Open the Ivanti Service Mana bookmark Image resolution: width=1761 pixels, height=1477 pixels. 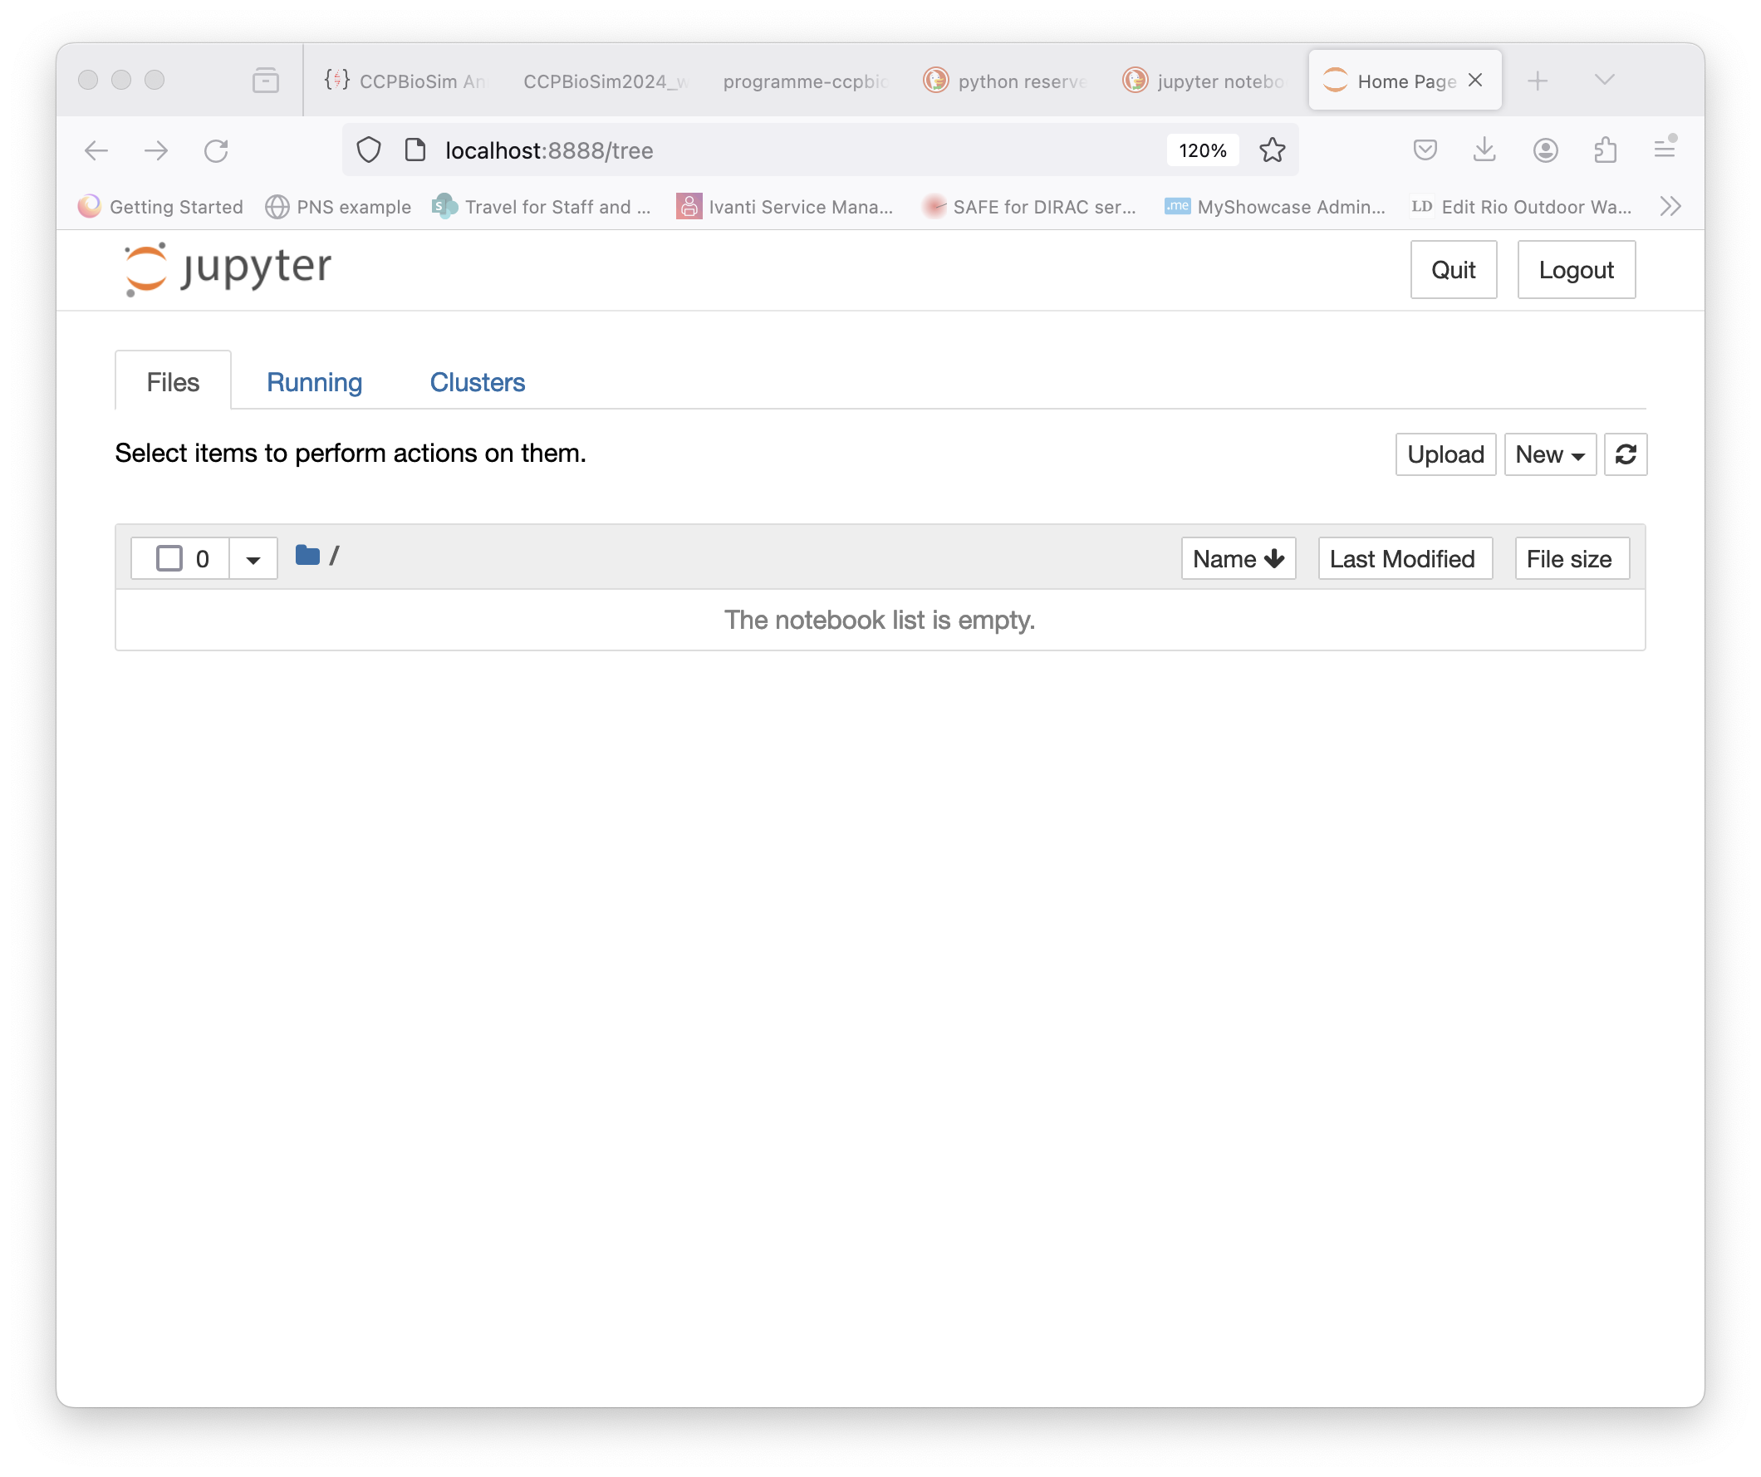785,206
